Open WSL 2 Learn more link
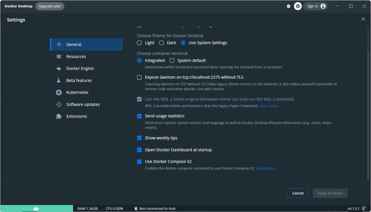 point(269,106)
